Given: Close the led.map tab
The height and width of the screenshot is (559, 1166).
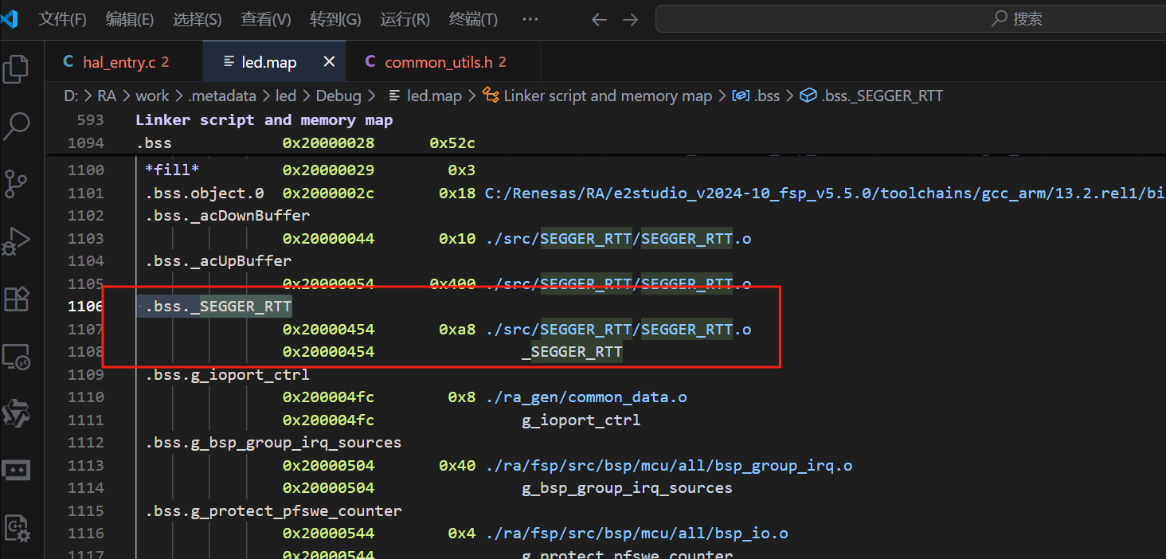Looking at the screenshot, I should [329, 62].
